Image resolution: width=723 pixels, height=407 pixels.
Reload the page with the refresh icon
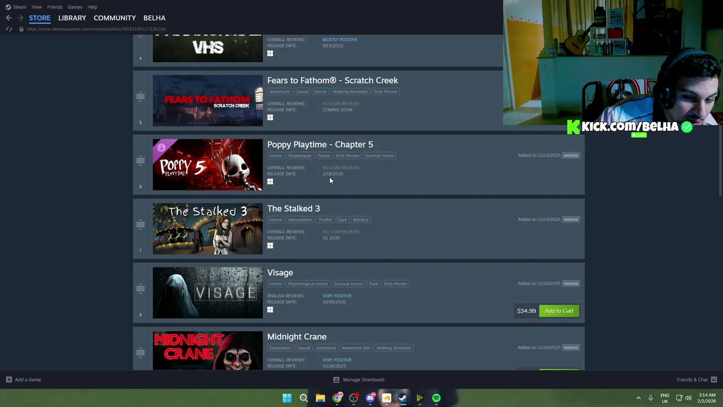coord(9,29)
